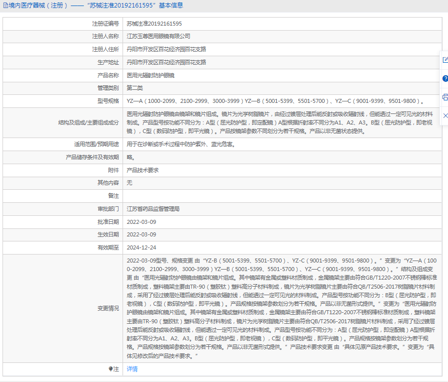This screenshot has width=448, height=382.
Task: Click the 产品名称 value 医用光辐射防护眼镜
Action: tap(151, 75)
